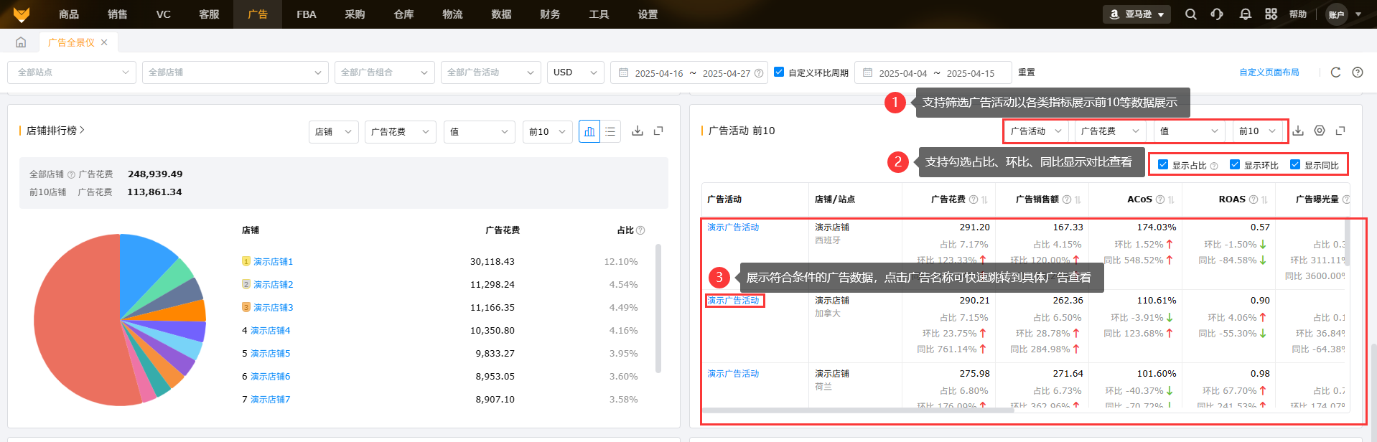Viewport: 1377px width, 442px height.
Task: Switch store ranking to bar chart view
Action: [589, 131]
